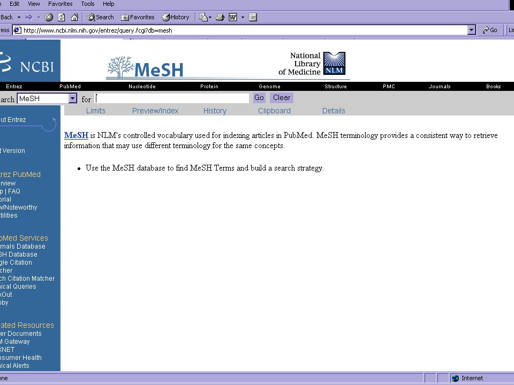Open the Order Documents sidebar link
Screen dimensions: 514x385
[21, 334]
